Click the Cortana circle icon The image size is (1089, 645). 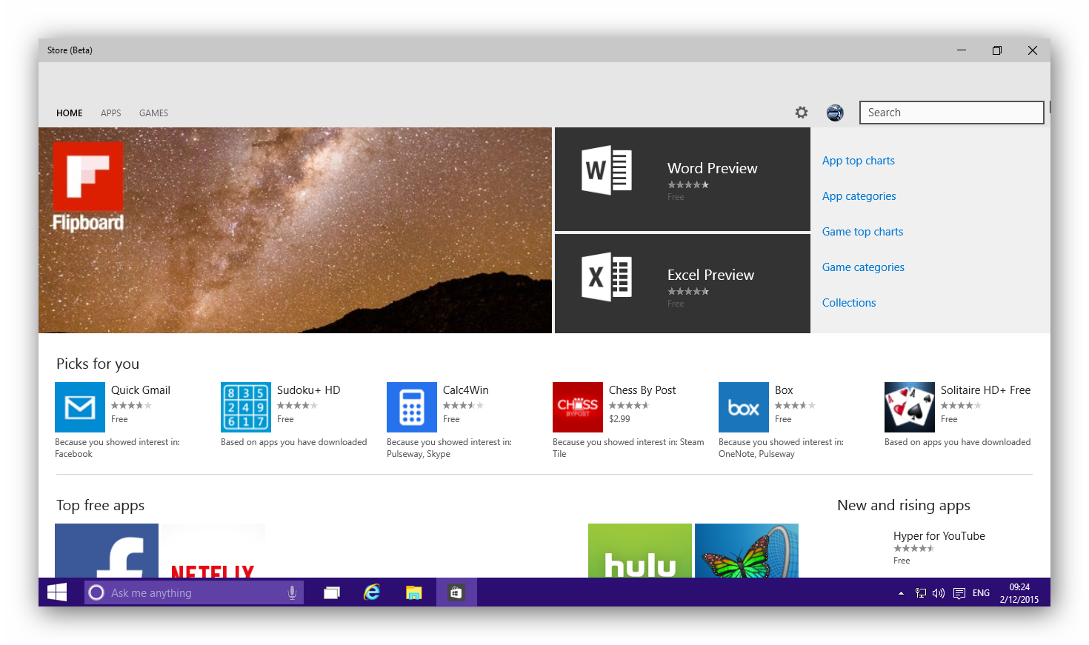tap(96, 592)
